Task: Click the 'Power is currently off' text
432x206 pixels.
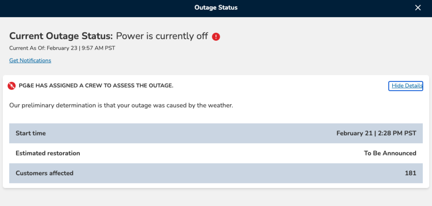Action: tap(162, 36)
